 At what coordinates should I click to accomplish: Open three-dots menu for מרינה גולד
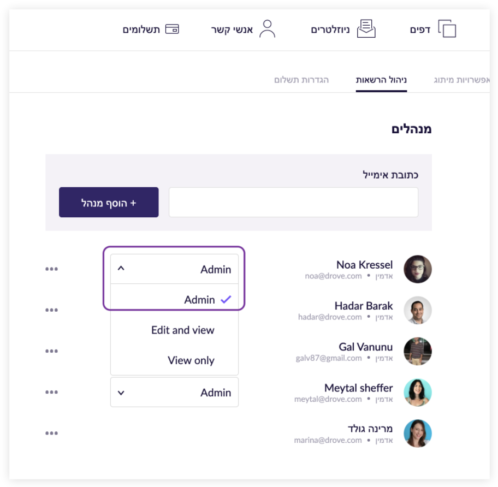click(x=52, y=433)
